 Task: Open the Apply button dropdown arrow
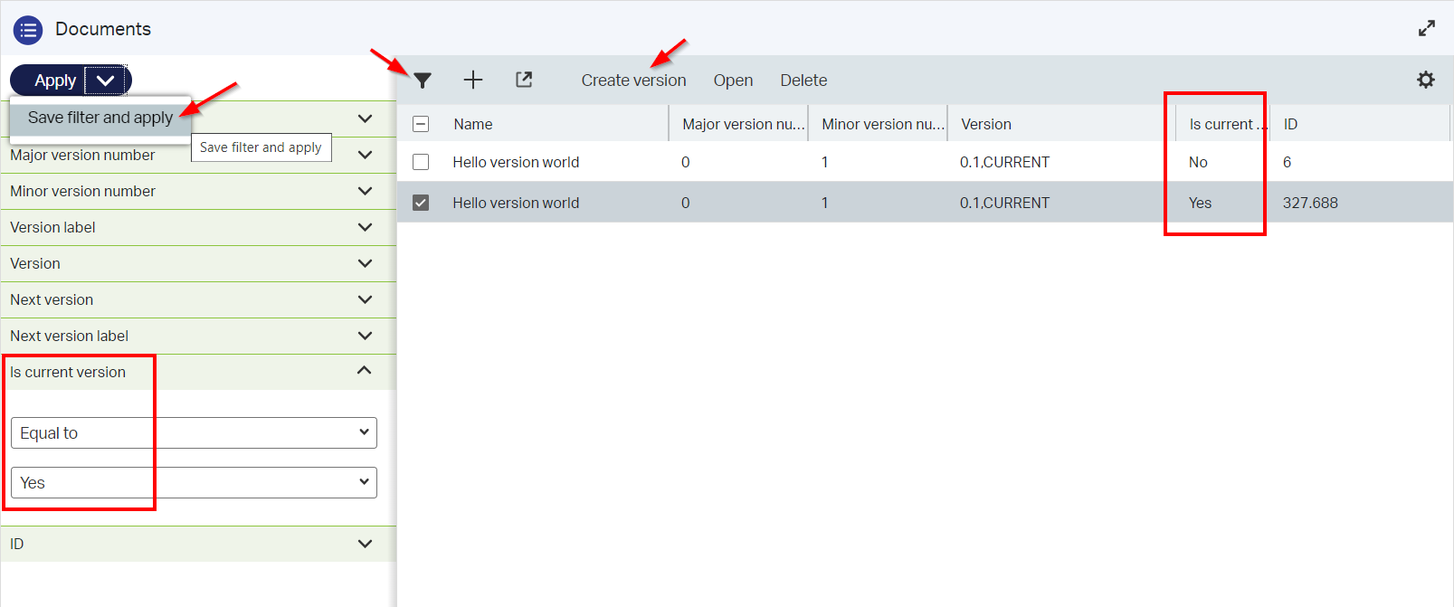(106, 81)
